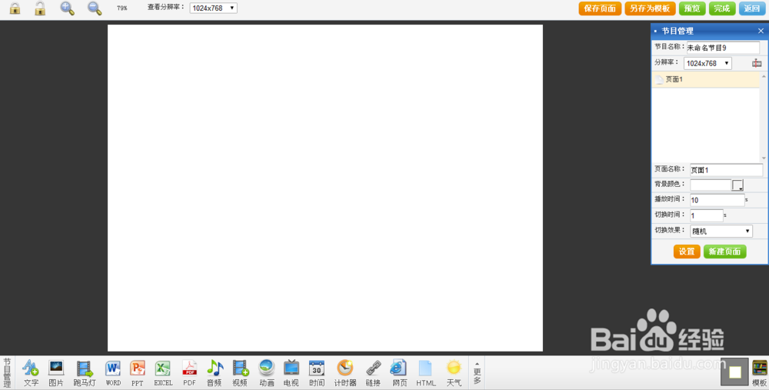Open the 模板 templates icon
Viewport: 769px width, 390px height.
pyautogui.click(x=759, y=373)
